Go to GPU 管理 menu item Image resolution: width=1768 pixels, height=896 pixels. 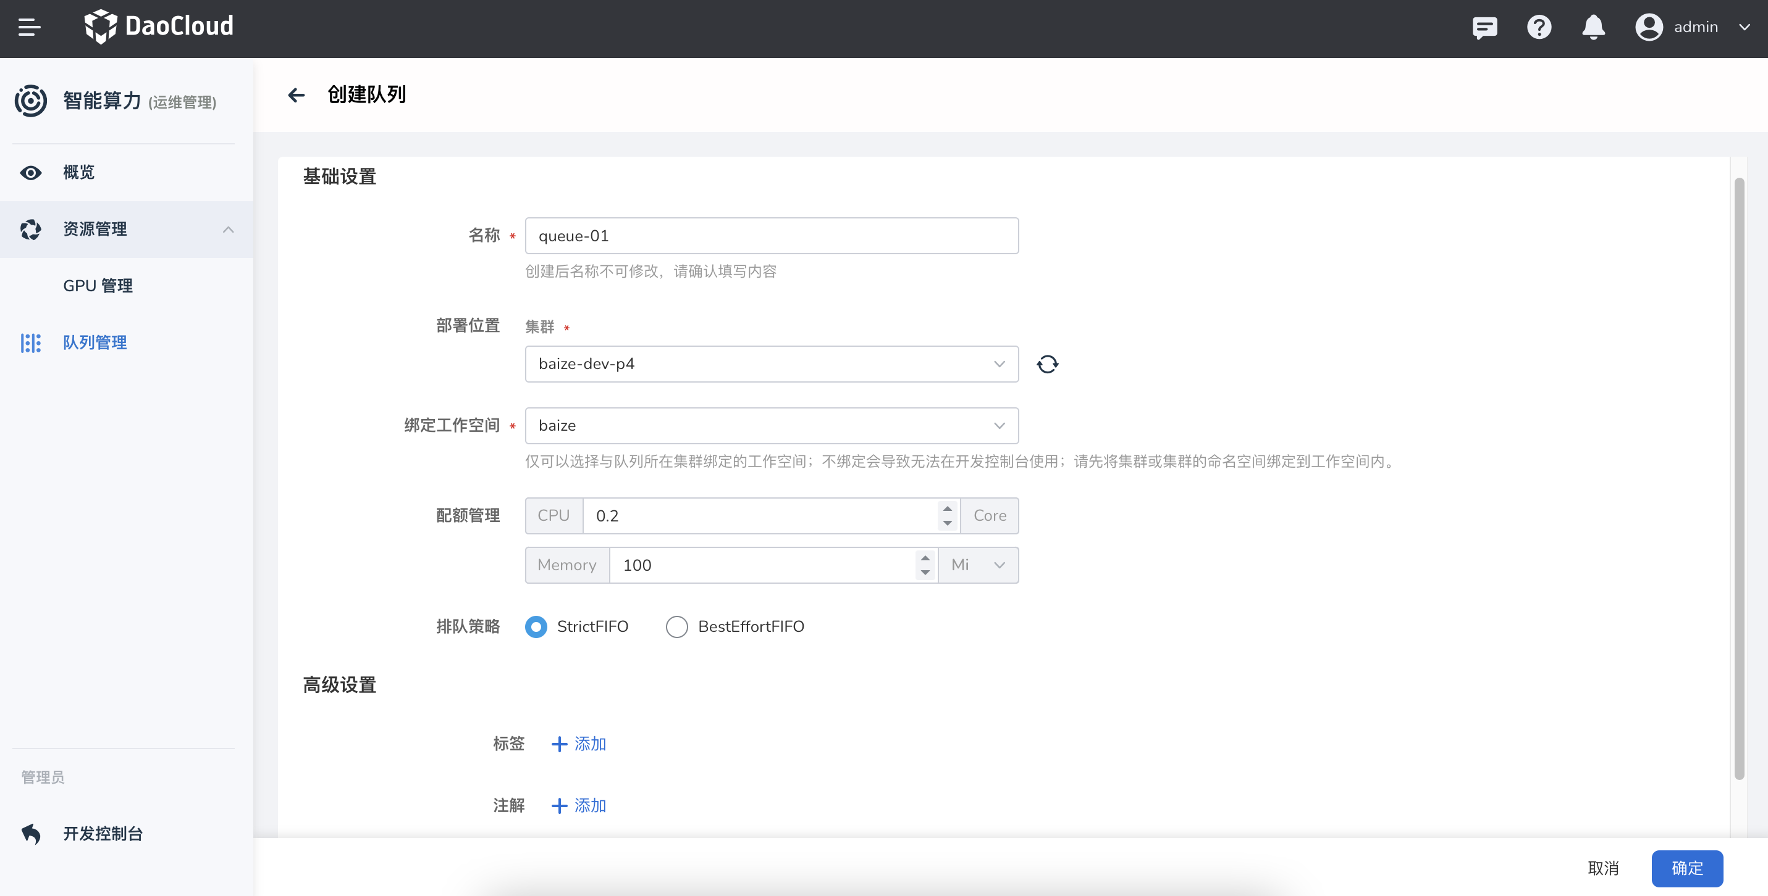coord(98,286)
